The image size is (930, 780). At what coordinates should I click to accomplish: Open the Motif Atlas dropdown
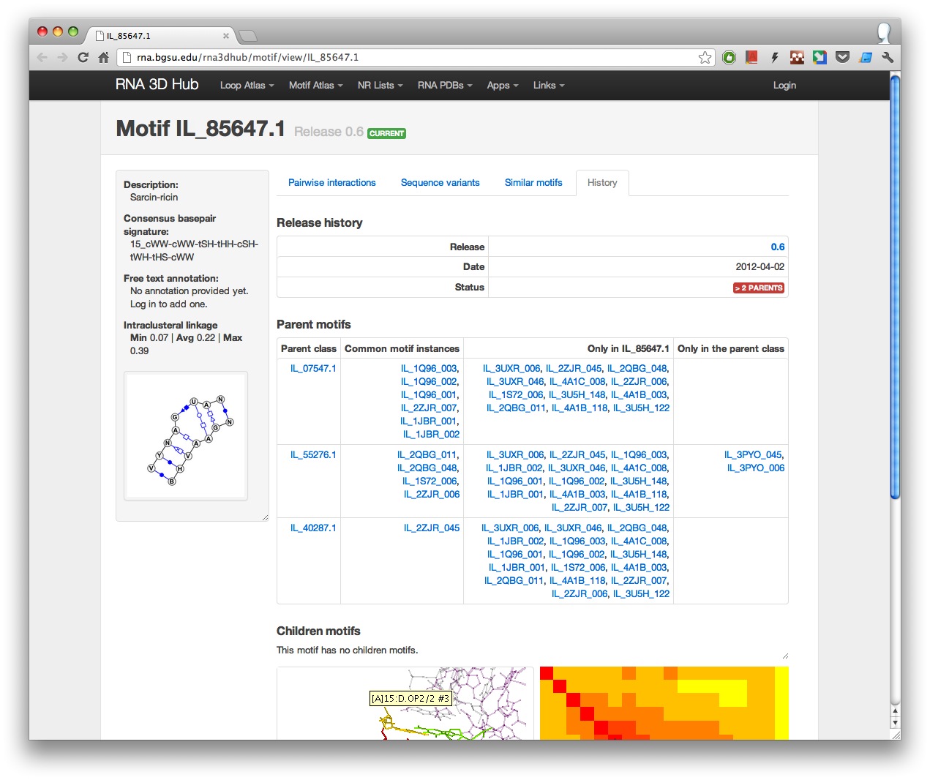[315, 86]
